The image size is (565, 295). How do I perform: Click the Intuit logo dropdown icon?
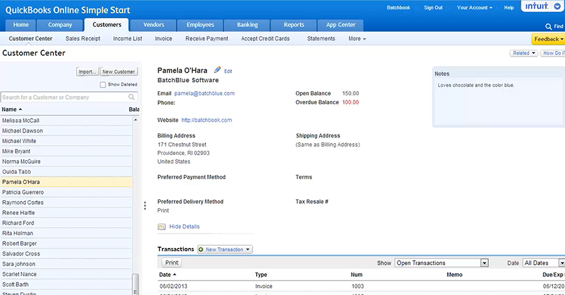(557, 6)
